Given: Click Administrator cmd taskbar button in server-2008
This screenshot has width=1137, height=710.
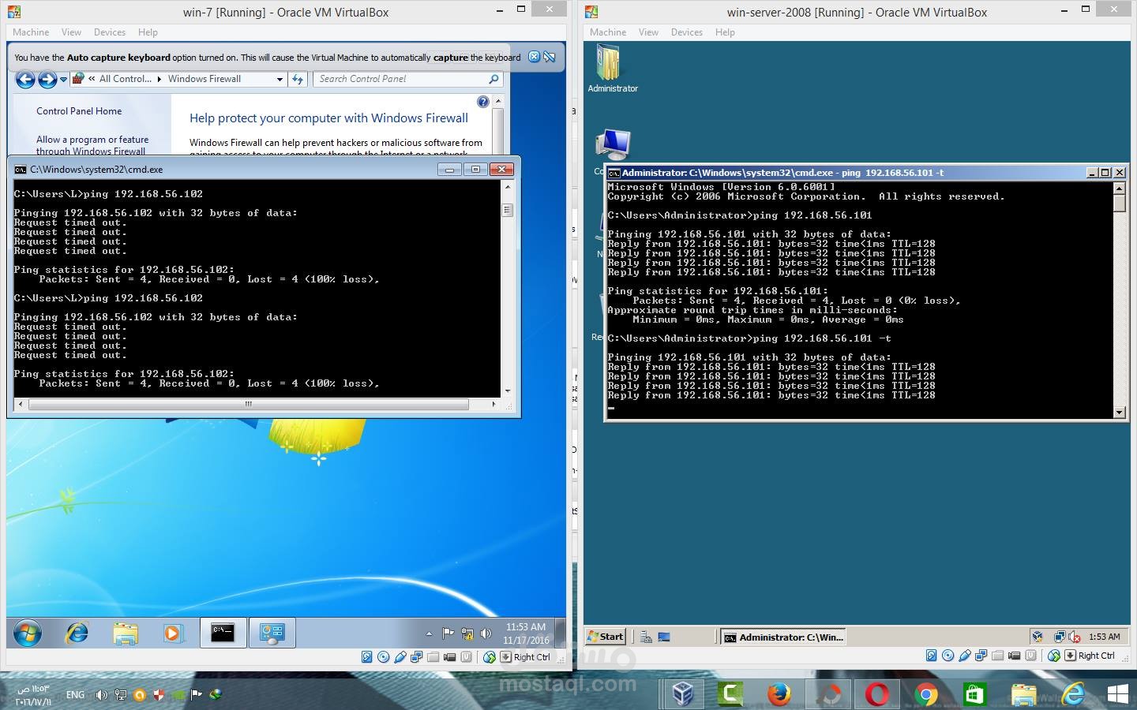Looking at the screenshot, I should click(x=783, y=637).
